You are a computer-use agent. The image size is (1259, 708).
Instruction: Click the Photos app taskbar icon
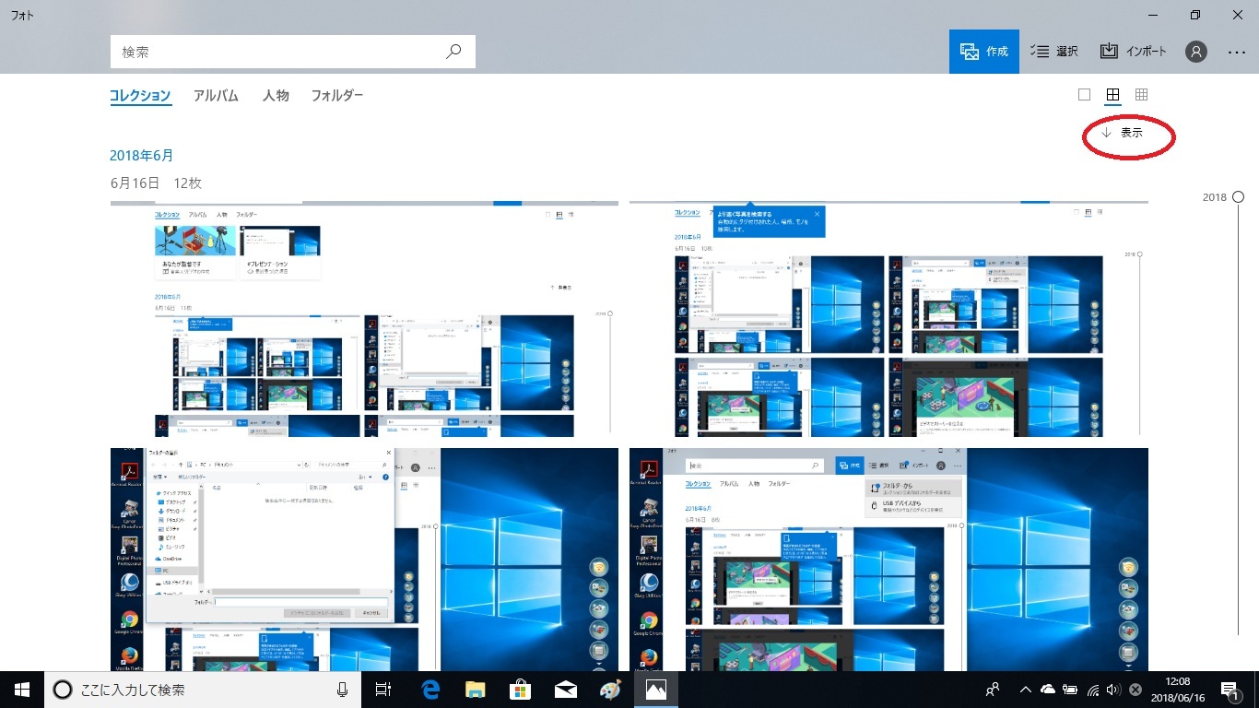pos(655,690)
